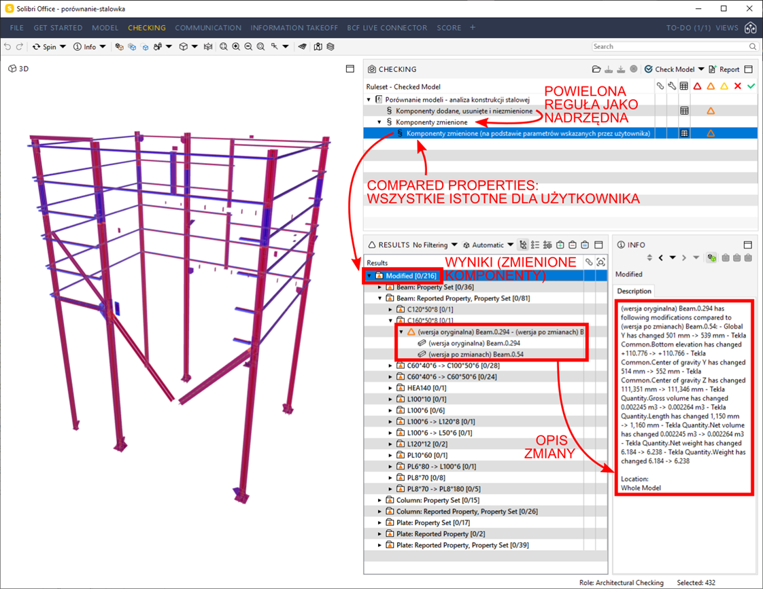Click the floor plan navigation map icon
The width and height of the screenshot is (763, 589).
318,47
